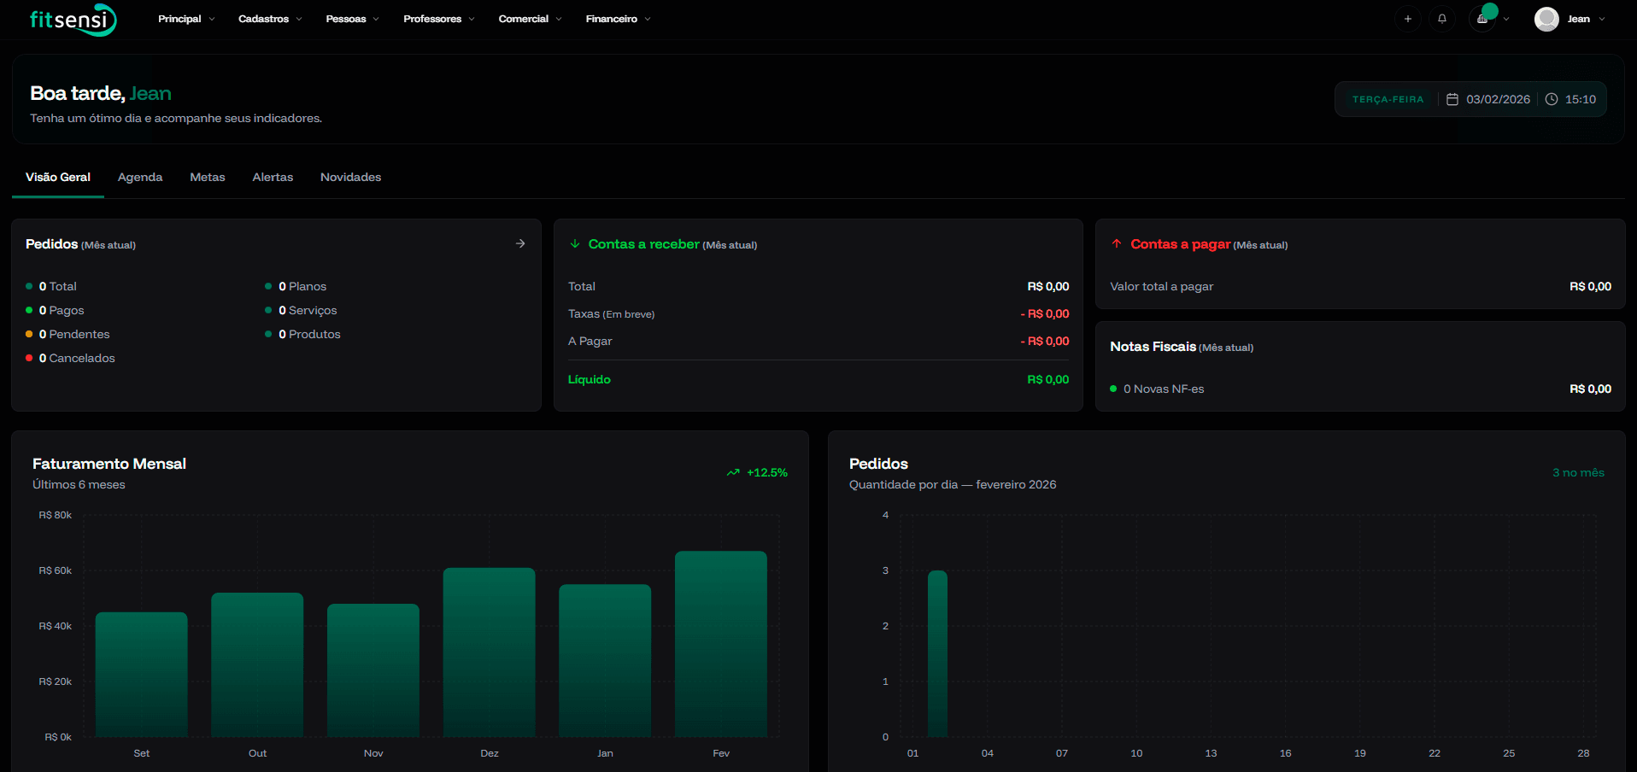This screenshot has height=772, width=1637.
Task: Click the Fev bar in Faturamento Mensal
Action: (720, 649)
